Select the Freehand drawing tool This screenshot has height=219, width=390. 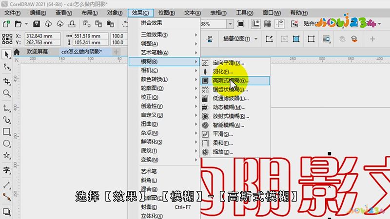[x=6, y=108]
